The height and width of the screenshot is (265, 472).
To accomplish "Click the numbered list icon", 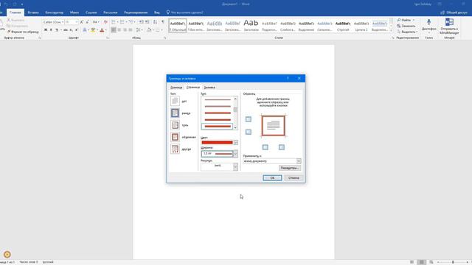I will click(x=122, y=22).
